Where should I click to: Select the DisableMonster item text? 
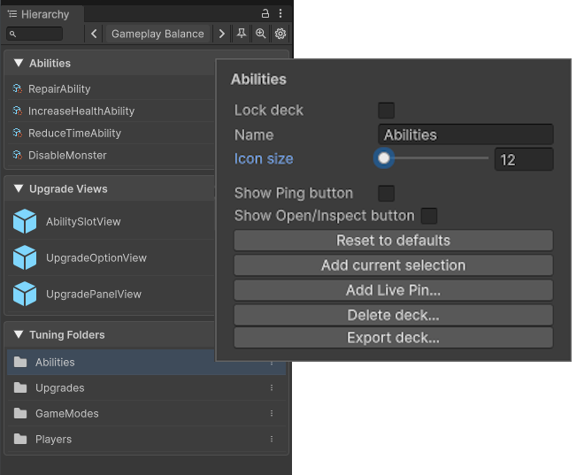point(67,155)
